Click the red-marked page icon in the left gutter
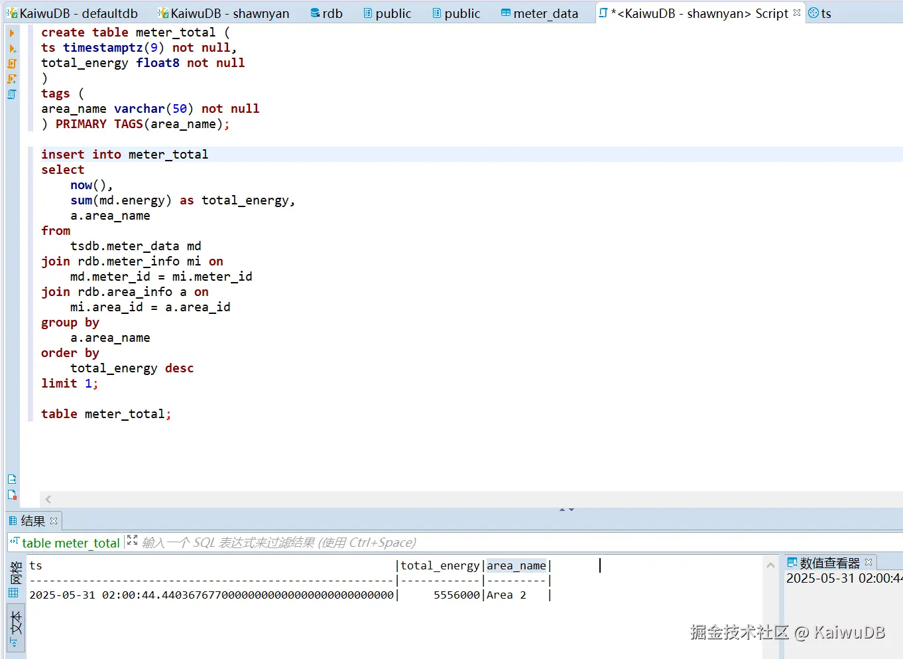The width and height of the screenshot is (903, 659). coord(12,494)
